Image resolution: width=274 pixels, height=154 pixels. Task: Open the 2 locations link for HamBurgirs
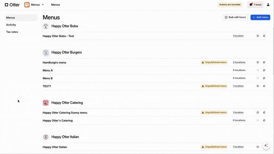point(239,63)
